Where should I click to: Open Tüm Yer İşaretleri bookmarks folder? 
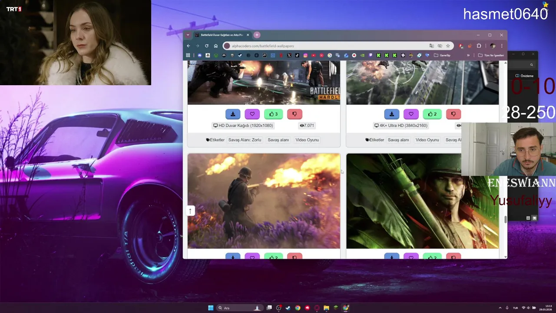coord(491,55)
